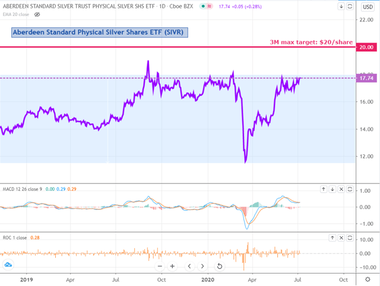Maximize the MACD pane

(350, 189)
